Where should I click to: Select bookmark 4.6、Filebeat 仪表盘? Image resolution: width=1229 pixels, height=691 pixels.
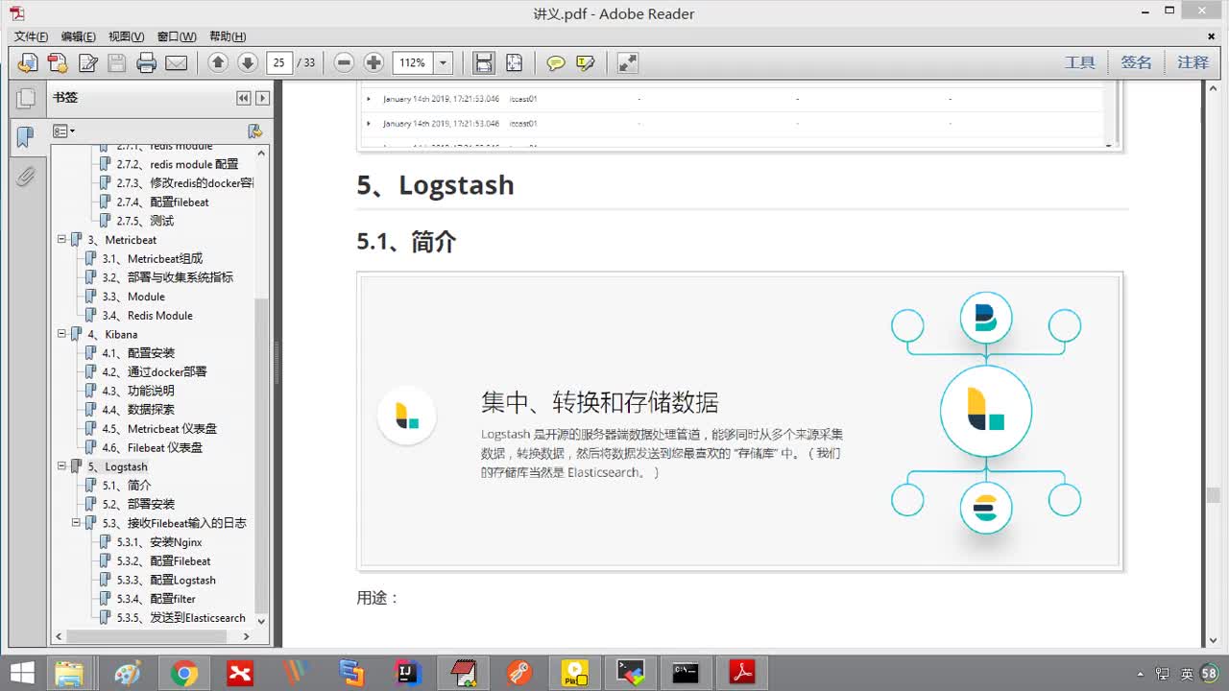[152, 447]
